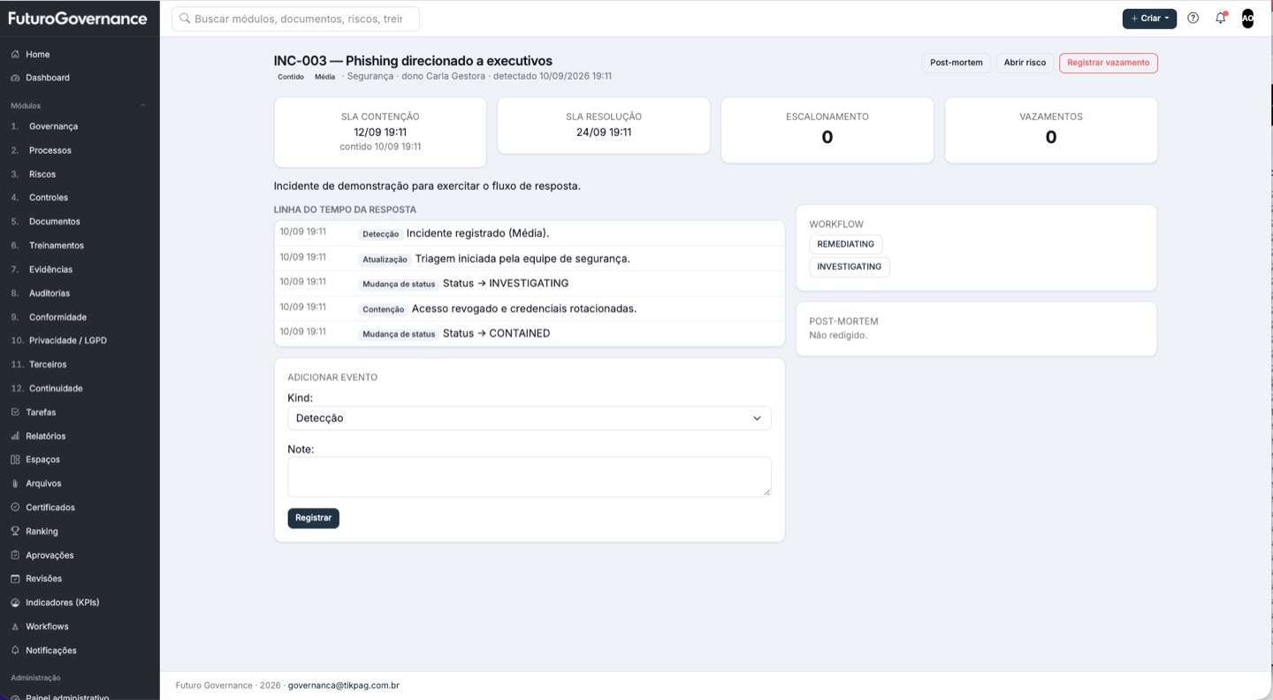Open the AO user avatar menu
Screen dimensions: 1273x700
point(1247,18)
